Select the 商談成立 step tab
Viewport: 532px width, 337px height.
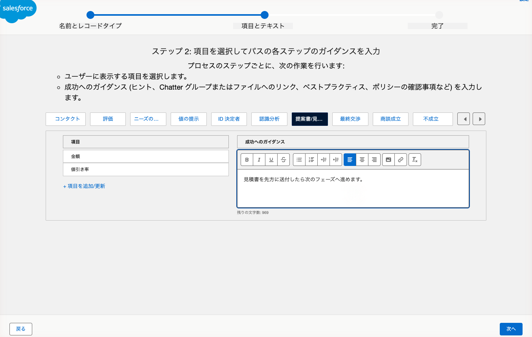[391, 119]
